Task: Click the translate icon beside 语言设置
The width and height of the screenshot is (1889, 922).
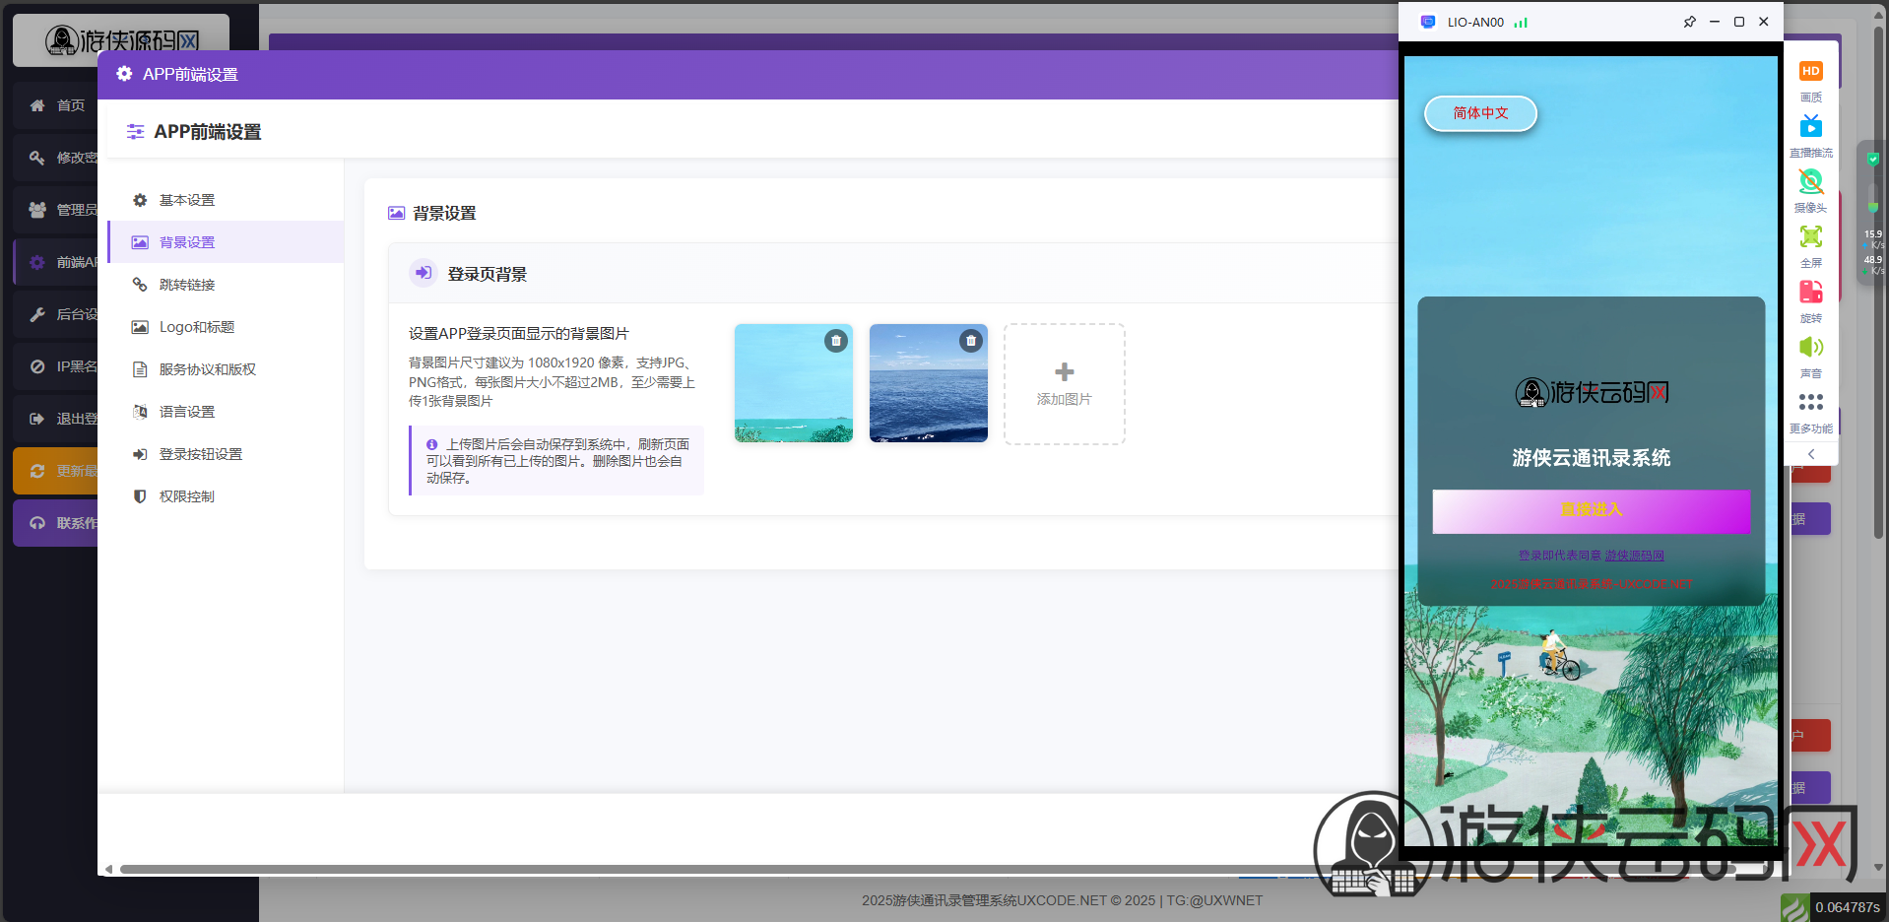Action: (140, 412)
